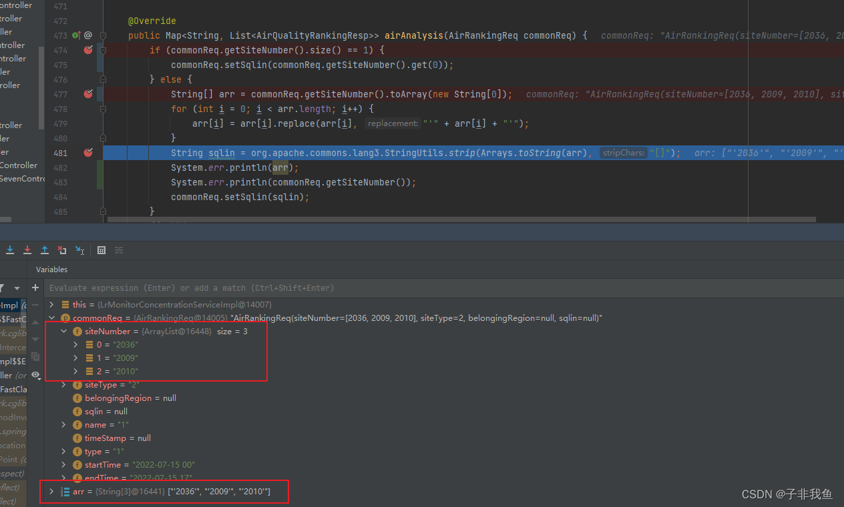
Task: Click the fold end marker on line 485
Action: click(103, 211)
